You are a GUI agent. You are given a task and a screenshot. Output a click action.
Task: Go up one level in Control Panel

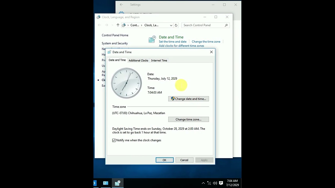[118, 25]
